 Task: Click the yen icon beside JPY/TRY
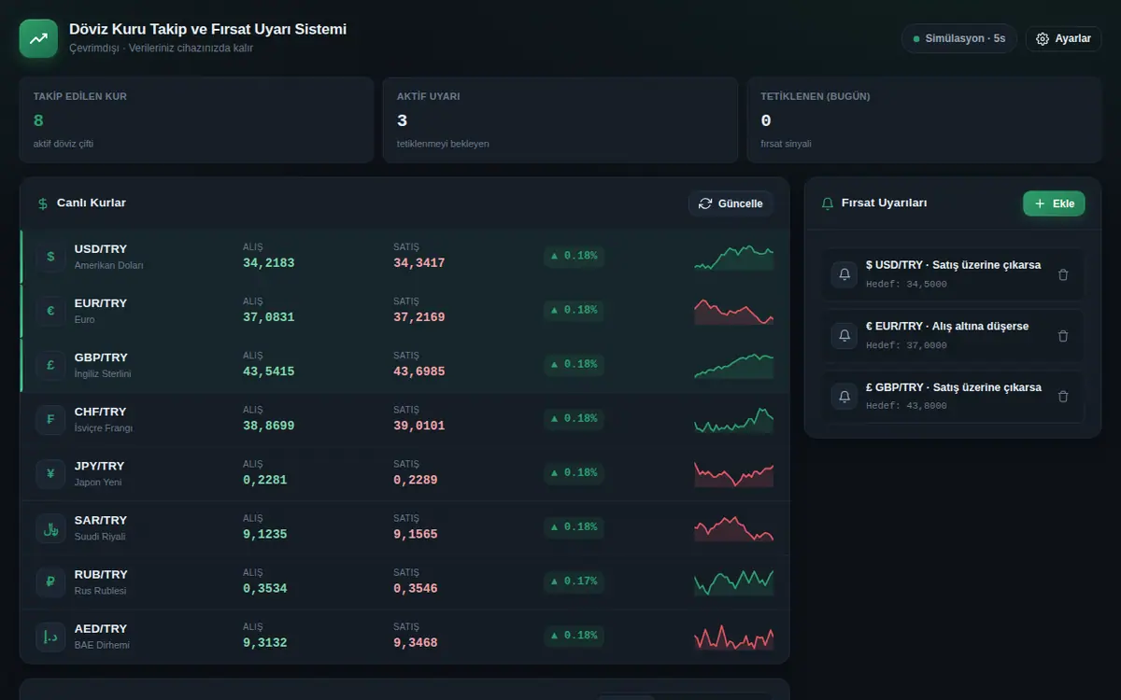(x=50, y=473)
